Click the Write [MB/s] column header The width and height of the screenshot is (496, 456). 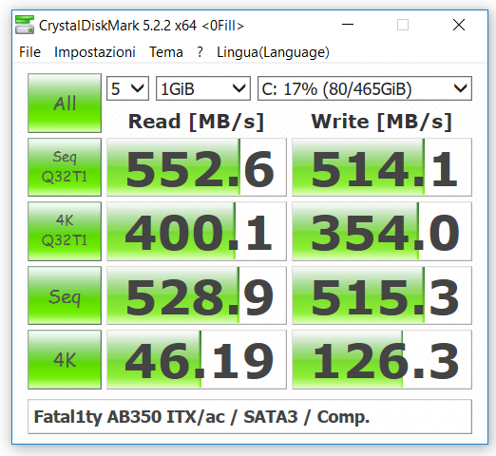(x=381, y=122)
